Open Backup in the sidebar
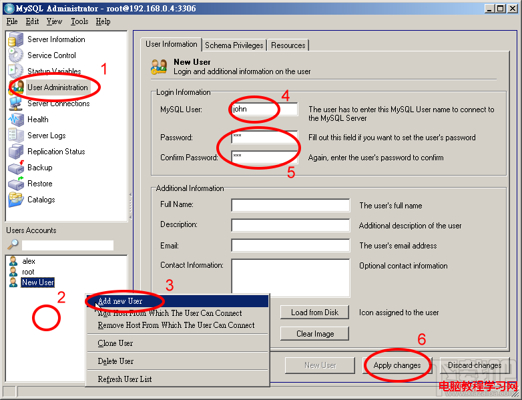The height and width of the screenshot is (400, 522). tap(40, 168)
